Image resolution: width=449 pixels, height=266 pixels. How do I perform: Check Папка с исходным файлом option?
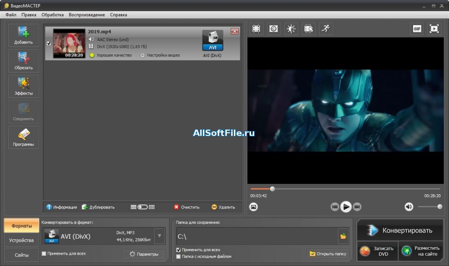coord(178,256)
